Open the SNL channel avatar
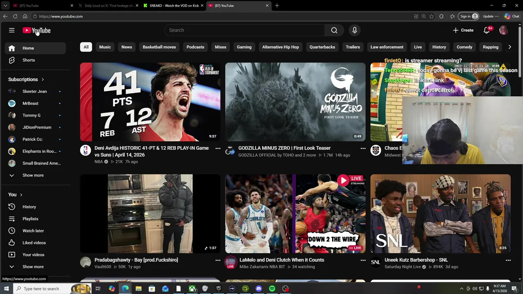The image size is (523, 294). (375, 262)
